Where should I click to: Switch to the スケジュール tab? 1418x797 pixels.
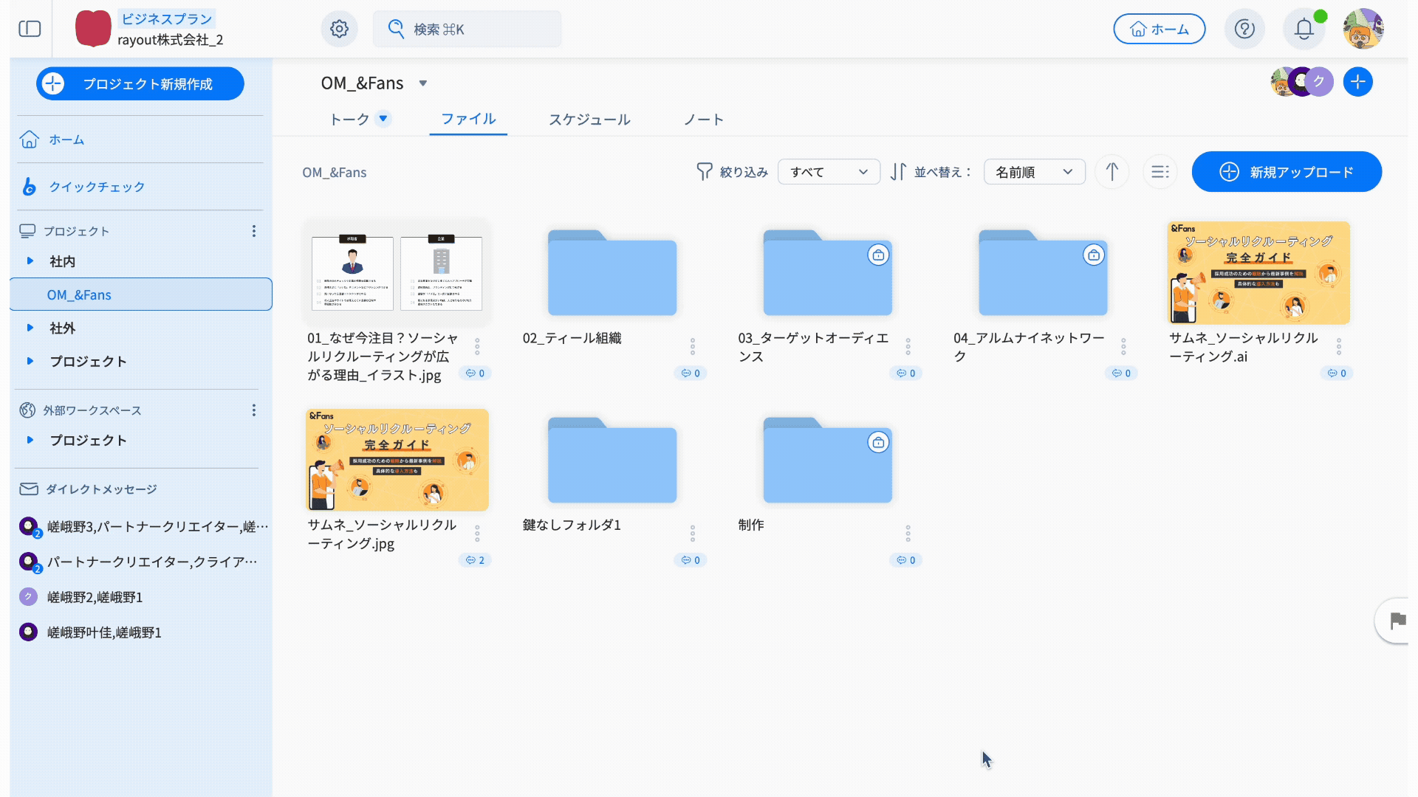[x=589, y=120]
